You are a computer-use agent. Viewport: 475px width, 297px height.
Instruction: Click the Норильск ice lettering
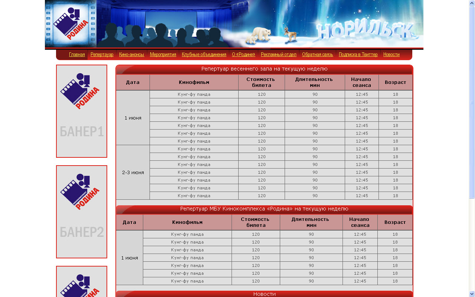click(x=366, y=31)
